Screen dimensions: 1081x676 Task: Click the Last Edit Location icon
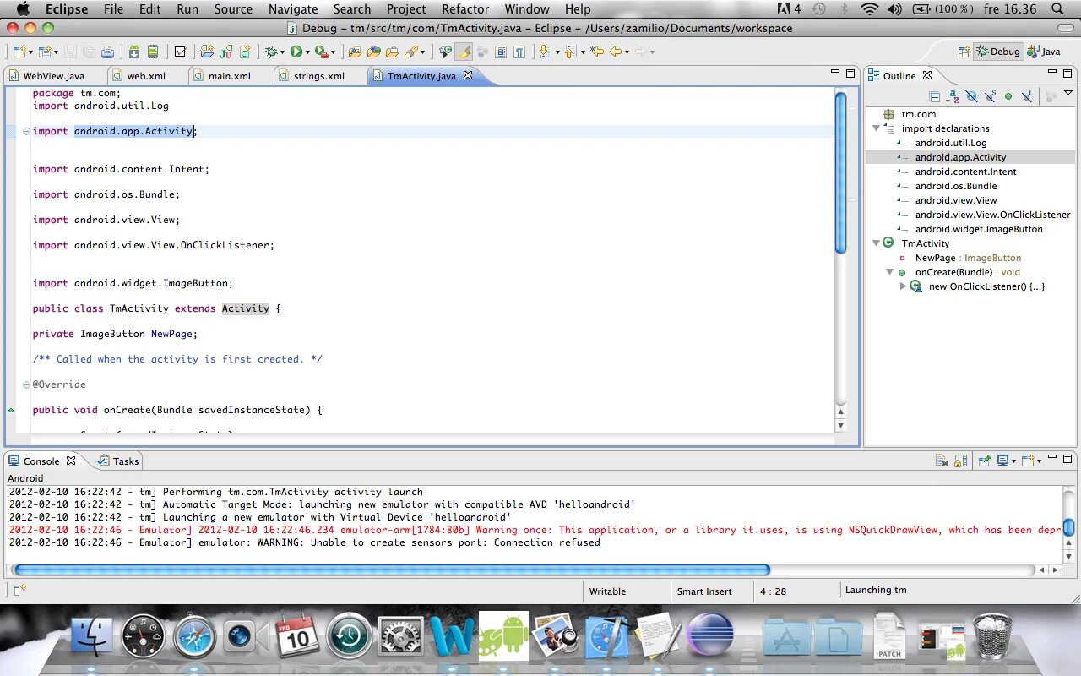tap(597, 52)
